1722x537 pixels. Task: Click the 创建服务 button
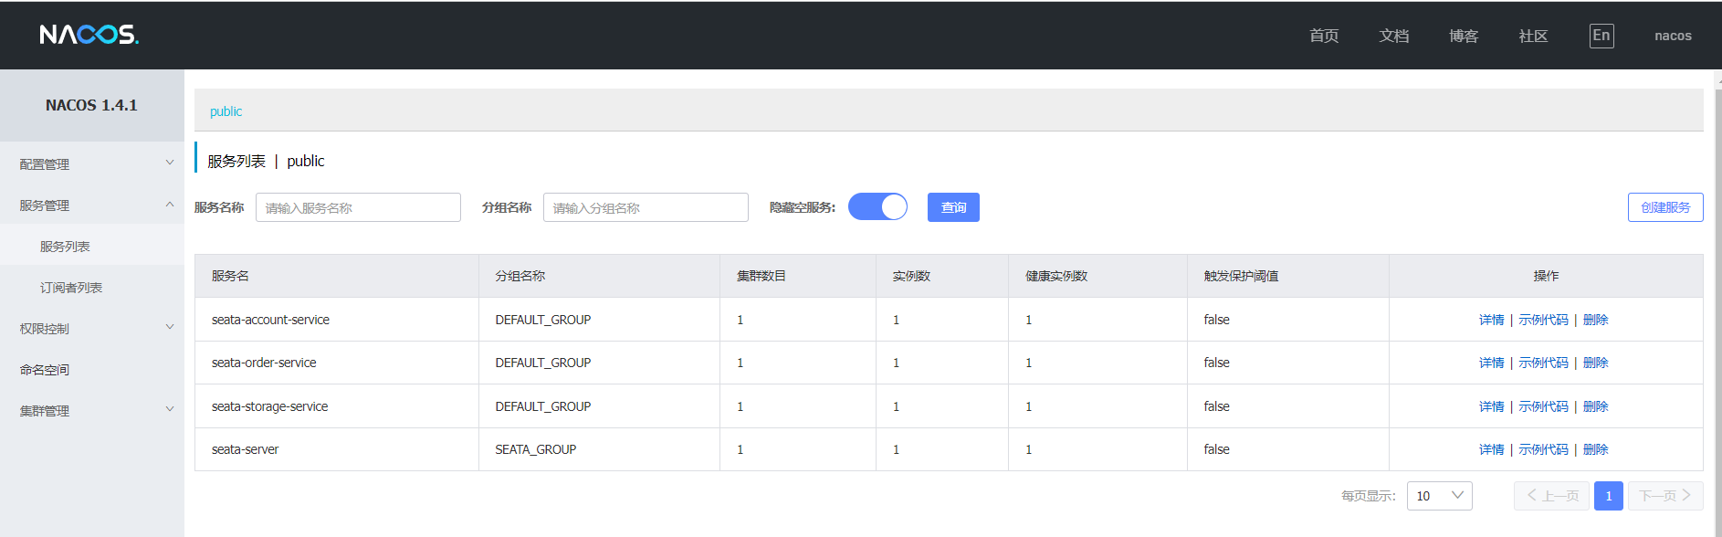[x=1664, y=207]
